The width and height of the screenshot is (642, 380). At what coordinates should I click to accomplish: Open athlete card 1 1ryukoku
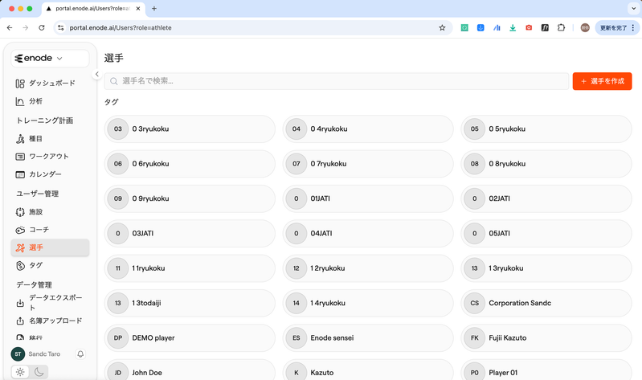pyautogui.click(x=190, y=268)
